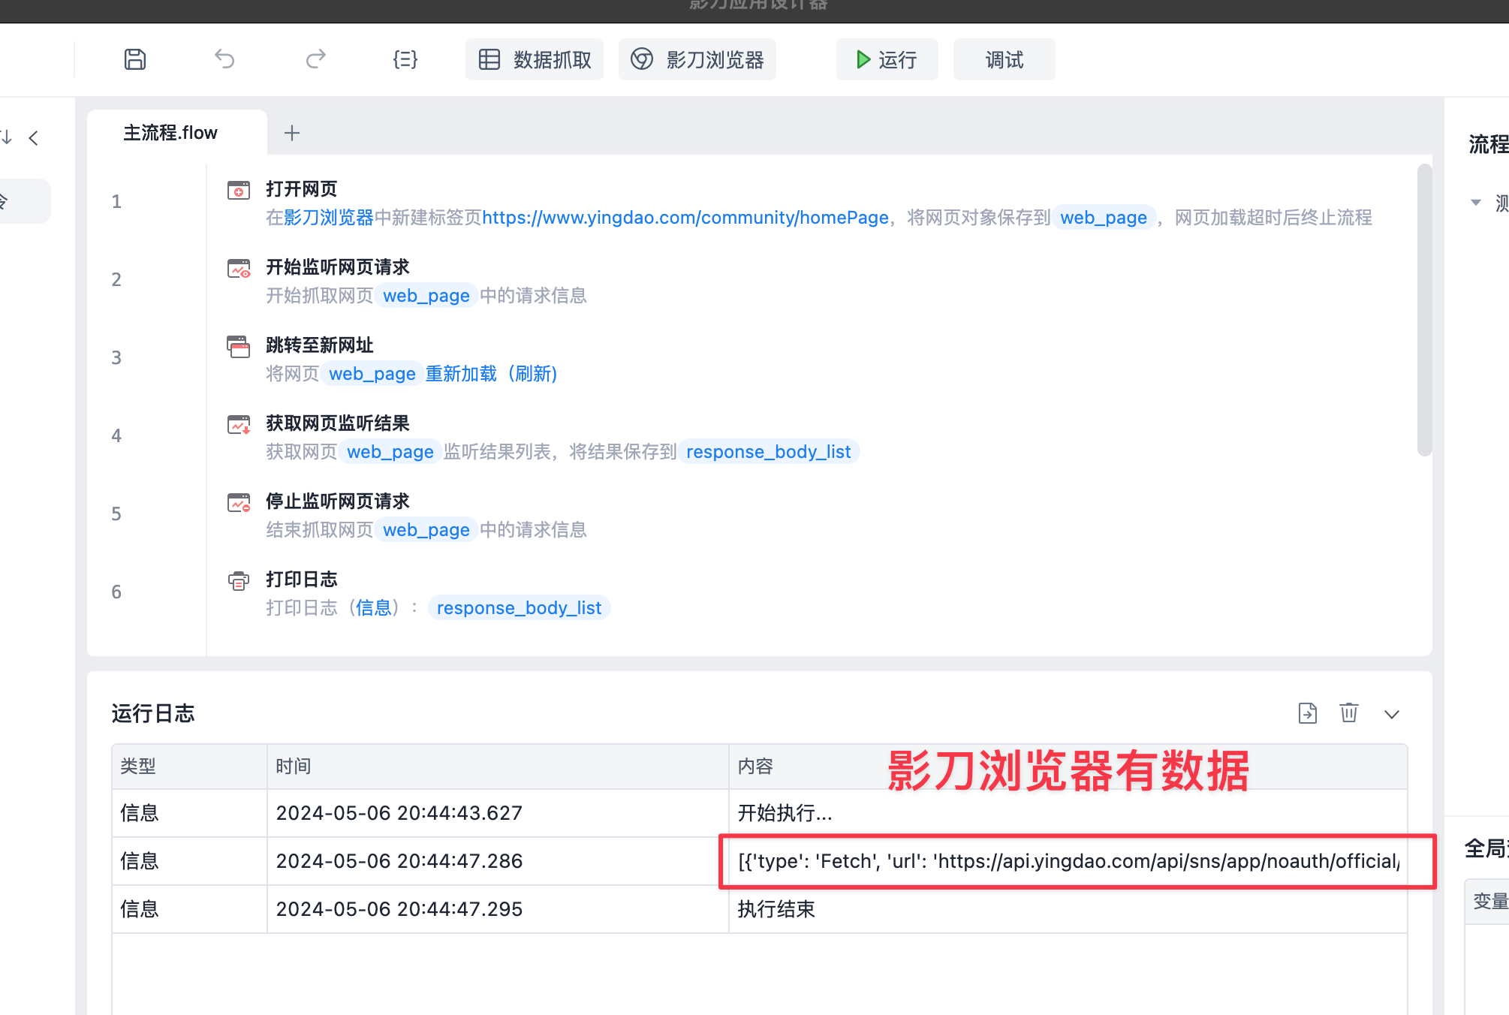The height and width of the screenshot is (1015, 1509).
Task: Collapse the 运行日志 panel chevron
Action: point(1392,714)
